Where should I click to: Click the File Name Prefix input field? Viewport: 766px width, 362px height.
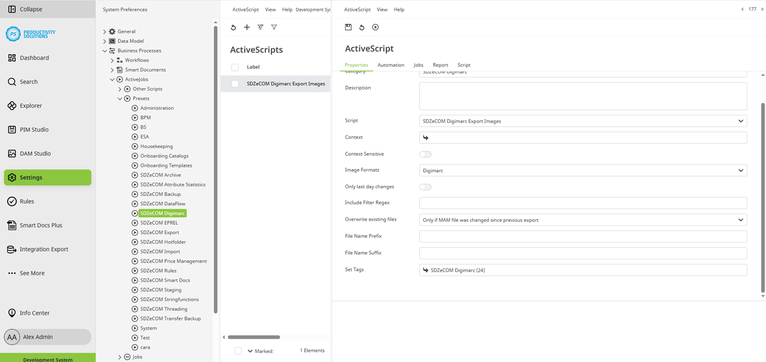point(583,236)
